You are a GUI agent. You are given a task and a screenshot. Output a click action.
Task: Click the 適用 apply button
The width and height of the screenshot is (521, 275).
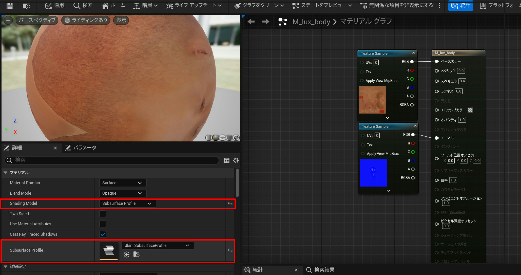pos(54,6)
